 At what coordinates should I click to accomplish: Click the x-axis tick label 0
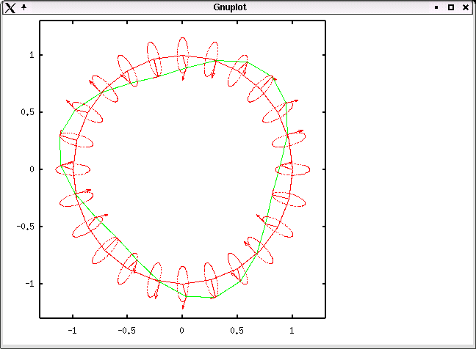pos(182,331)
